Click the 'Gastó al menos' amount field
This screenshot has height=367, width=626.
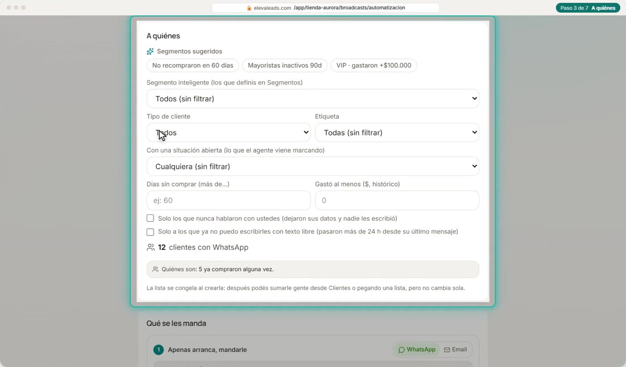(x=397, y=200)
